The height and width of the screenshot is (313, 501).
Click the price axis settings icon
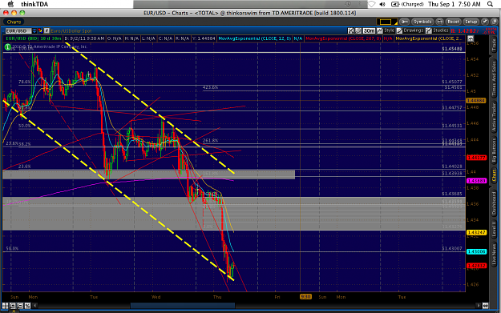tap(471, 38)
